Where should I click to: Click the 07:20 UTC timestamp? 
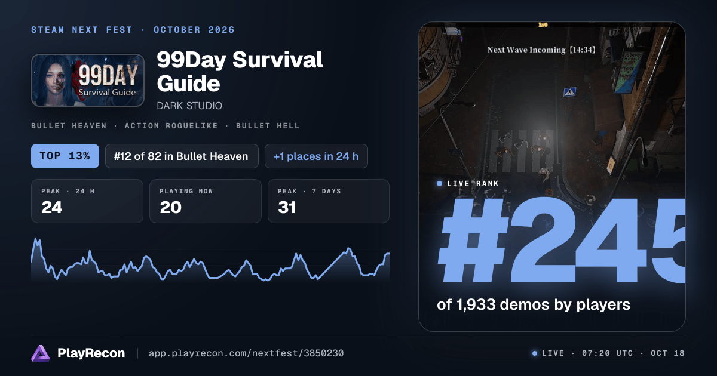(607, 353)
